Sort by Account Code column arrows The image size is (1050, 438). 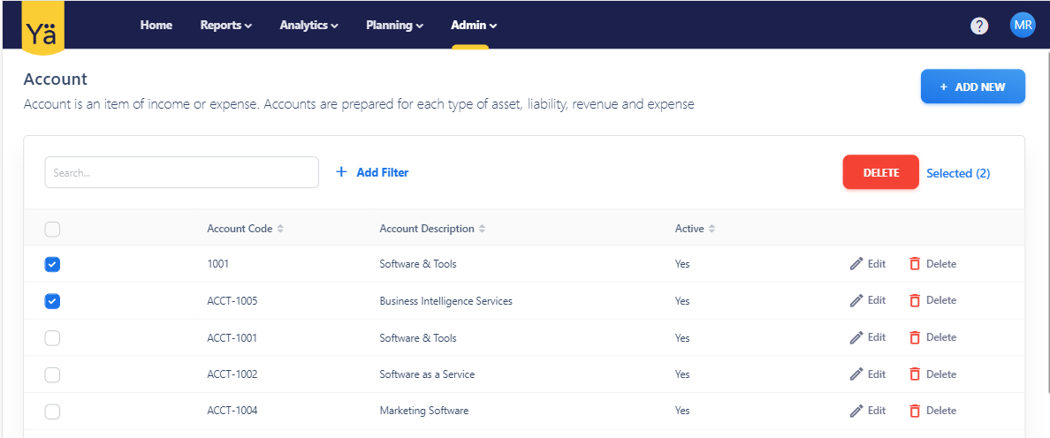pyautogui.click(x=280, y=229)
